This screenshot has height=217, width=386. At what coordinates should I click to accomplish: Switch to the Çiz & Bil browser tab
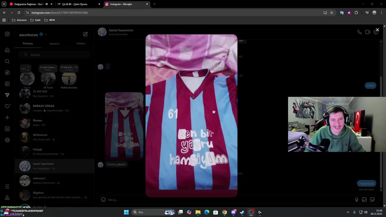(78, 4)
